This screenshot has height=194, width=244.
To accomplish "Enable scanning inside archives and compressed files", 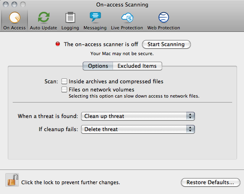I will (x=64, y=81).
